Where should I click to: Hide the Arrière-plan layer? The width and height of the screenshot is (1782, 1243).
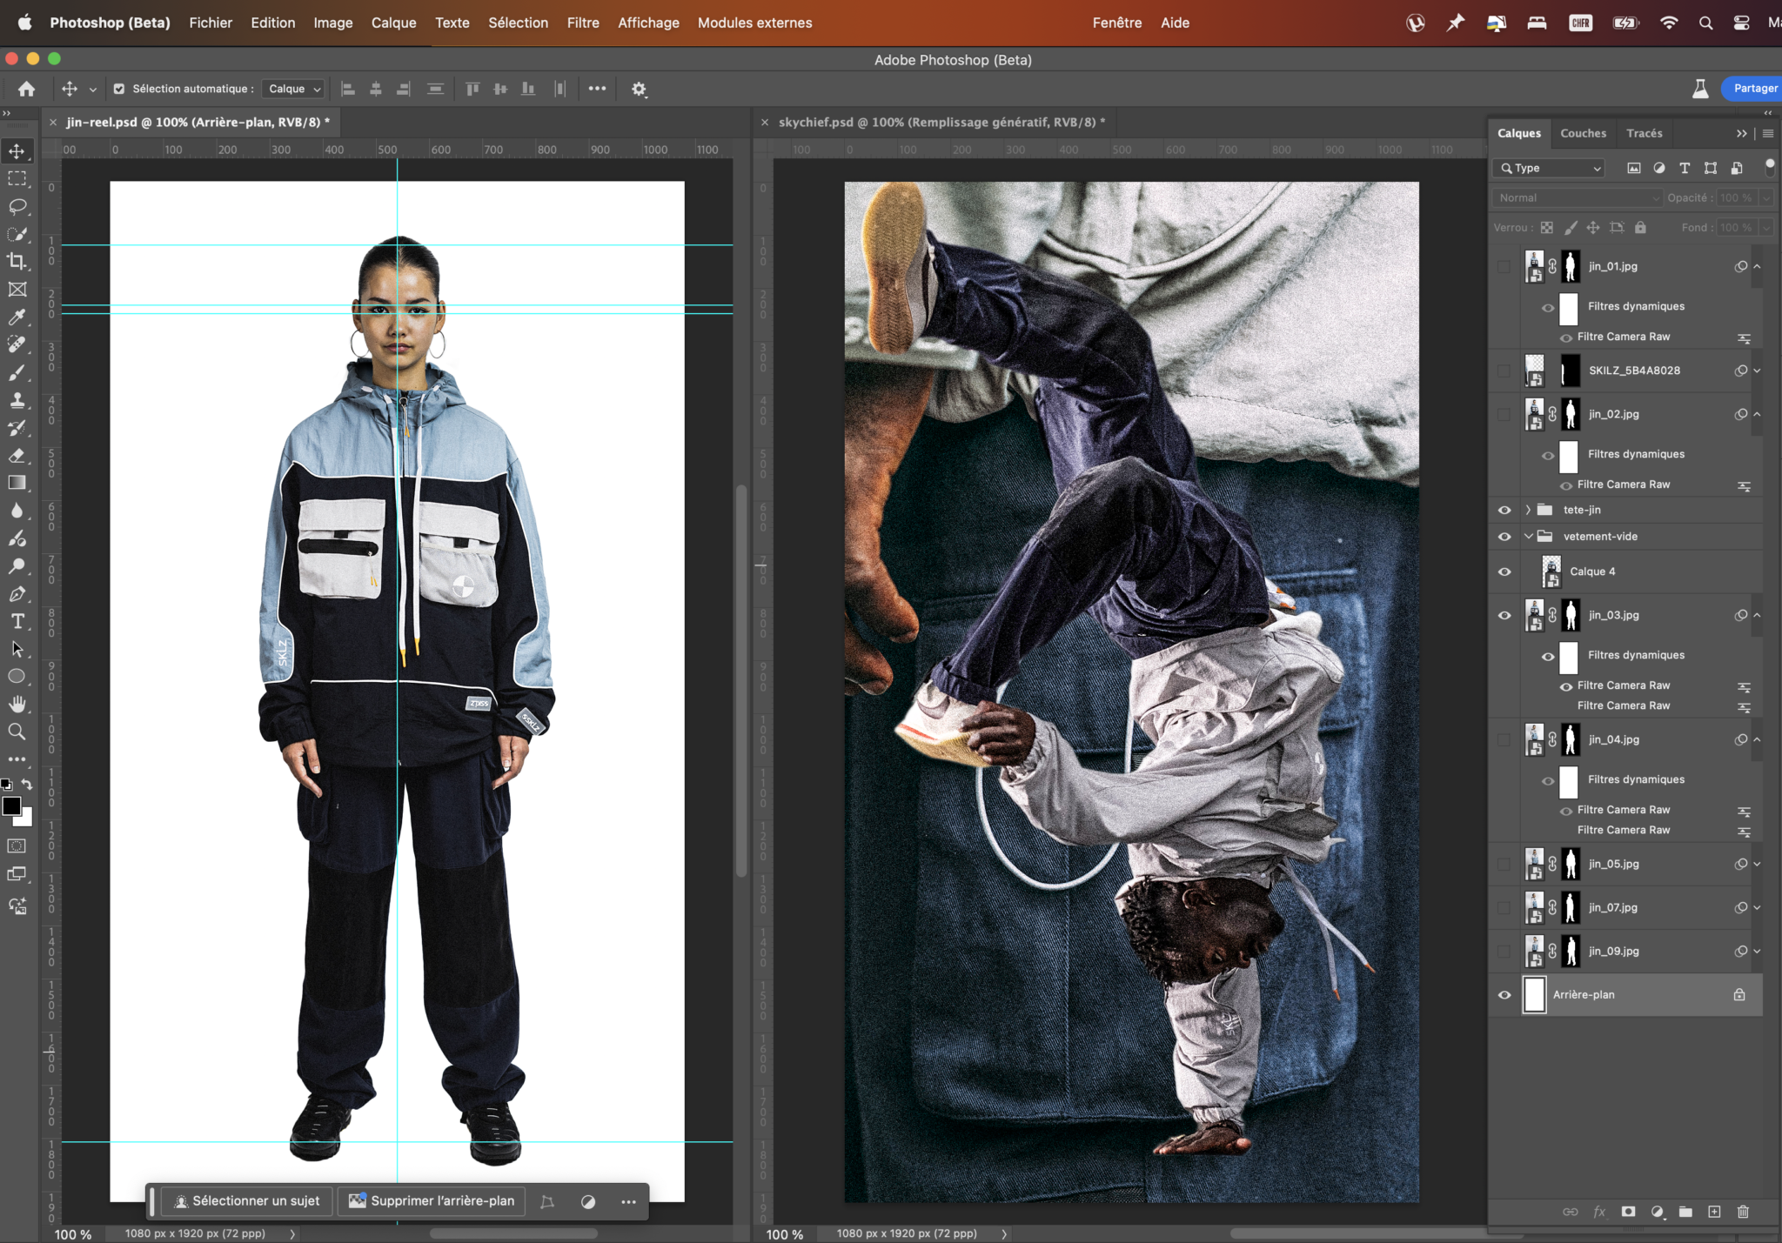pos(1504,995)
